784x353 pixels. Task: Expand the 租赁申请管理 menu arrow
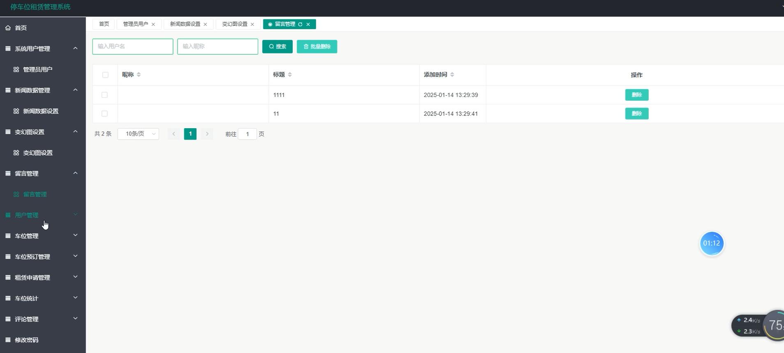tap(75, 277)
